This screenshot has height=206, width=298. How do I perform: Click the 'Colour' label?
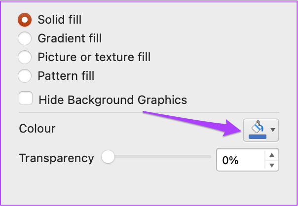[37, 129]
